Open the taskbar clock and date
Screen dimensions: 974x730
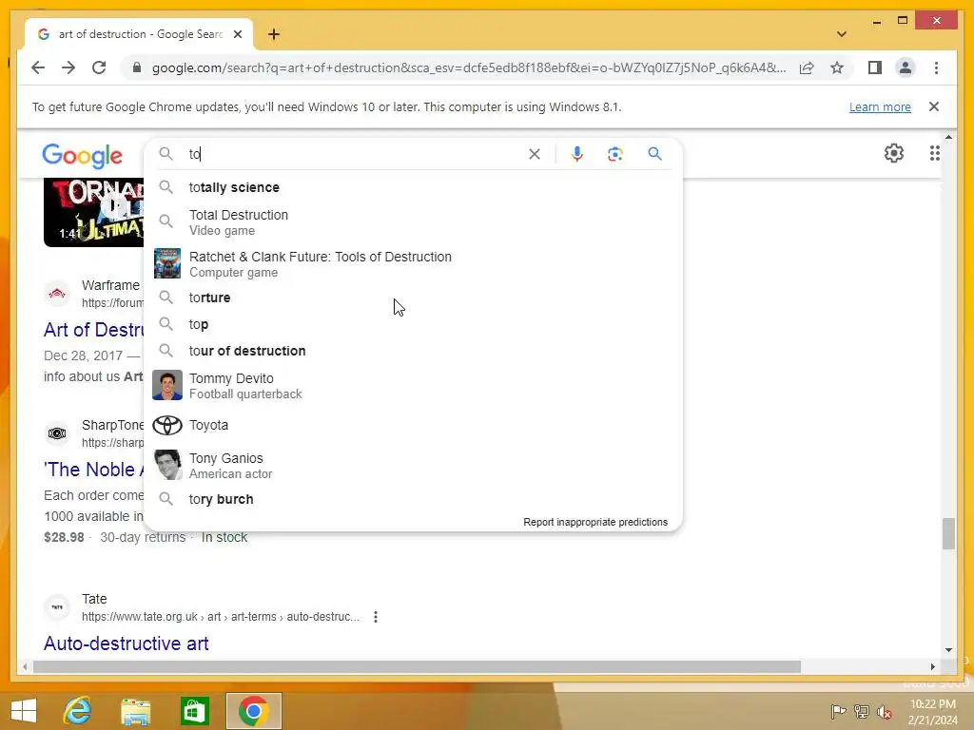pyautogui.click(x=932, y=712)
